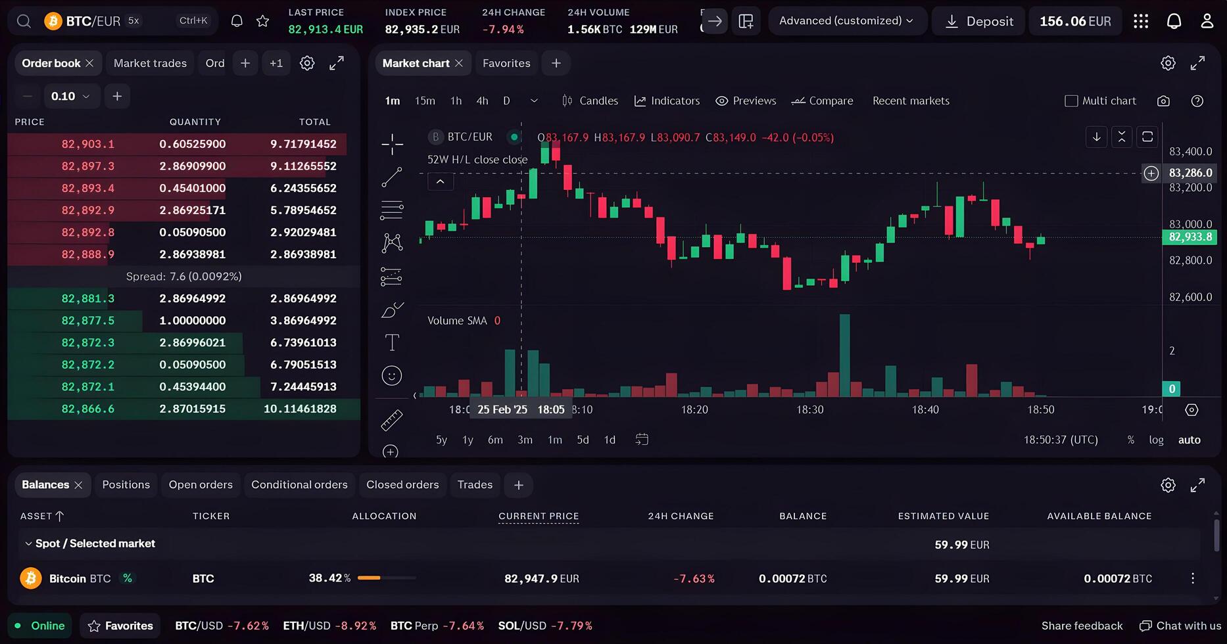This screenshot has height=644, width=1227.
Task: Open Bitcoin row three-dot options menu
Action: click(x=1193, y=578)
